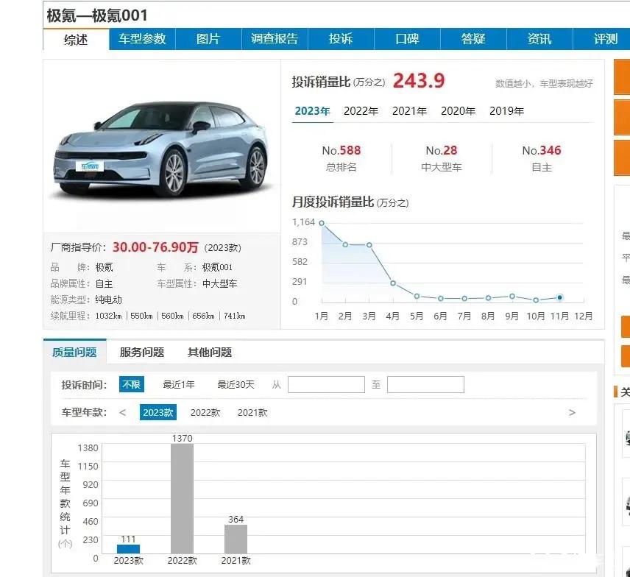Click the 极氪—极氪001 page title
Image resolution: width=630 pixels, height=577 pixels.
97,15
